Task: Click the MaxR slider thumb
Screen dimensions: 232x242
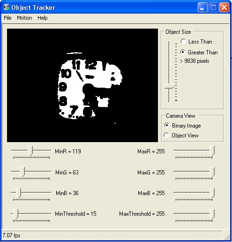Action: point(212,151)
